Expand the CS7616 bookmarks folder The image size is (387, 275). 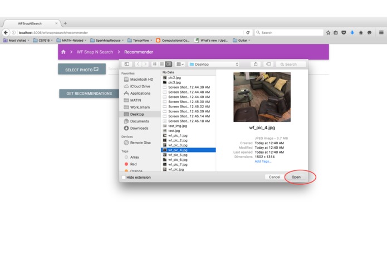tap(43, 40)
